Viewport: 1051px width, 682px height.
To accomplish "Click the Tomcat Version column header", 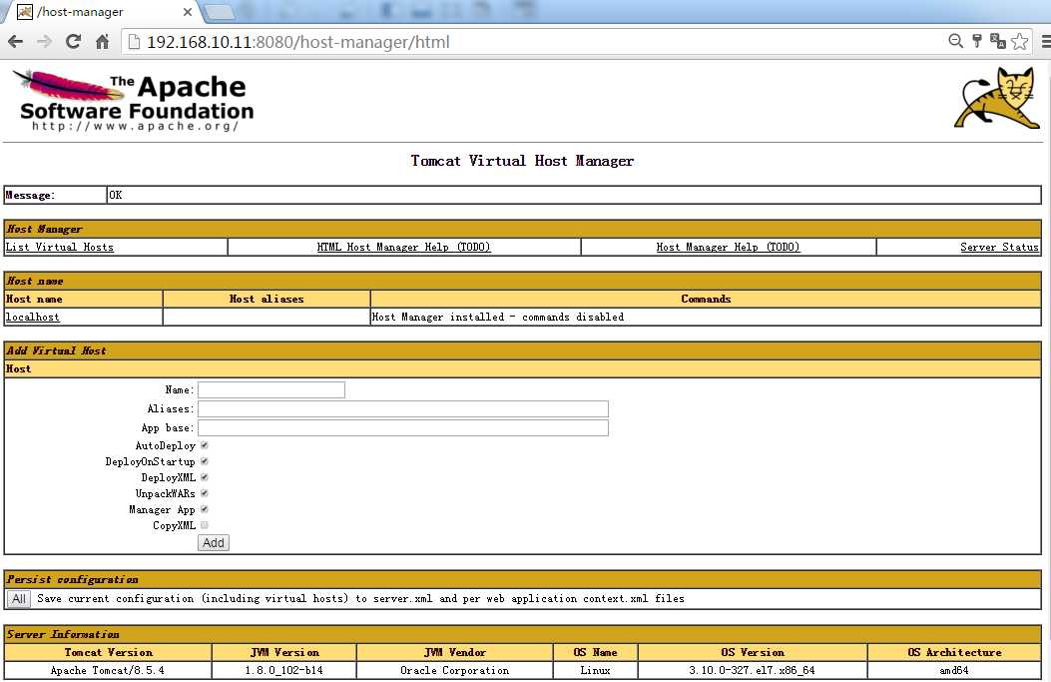I will [108, 652].
